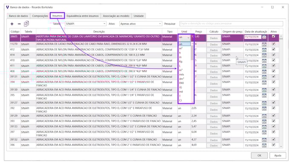This screenshot has height=164, width=293.
Task: Click the app logo in title bar
Action: 8,7
